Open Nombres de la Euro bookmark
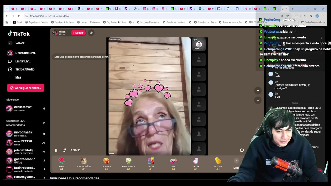This screenshot has height=186, width=331. 63,22
